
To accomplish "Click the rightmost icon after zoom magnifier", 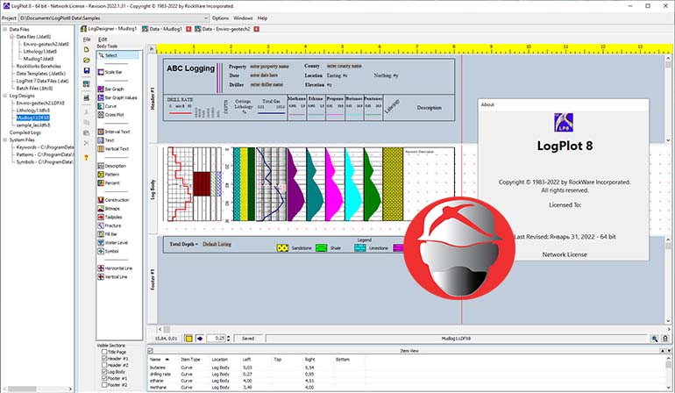I will point(665,339).
